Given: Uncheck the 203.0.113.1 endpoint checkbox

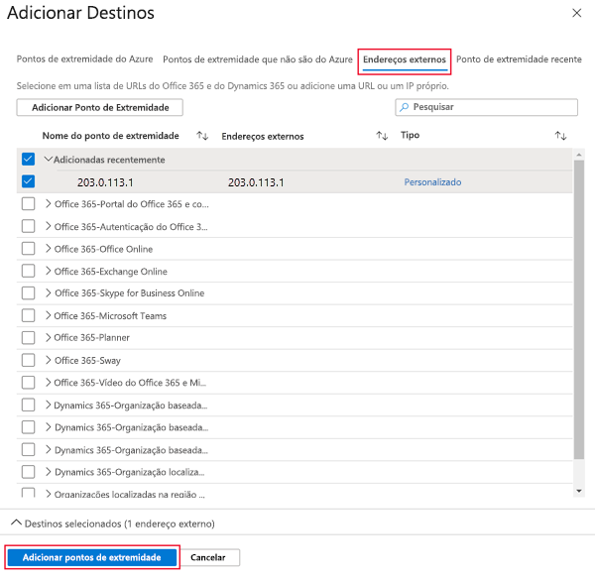Looking at the screenshot, I should [28, 181].
